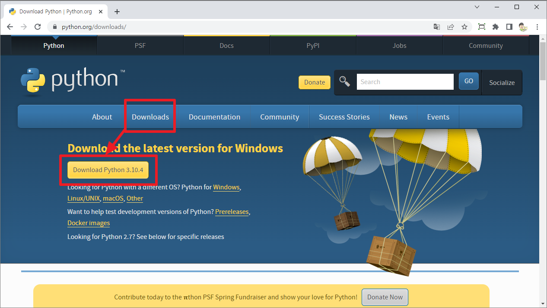The height and width of the screenshot is (308, 547).
Task: Bookmark this page with star icon
Action: coord(464,27)
